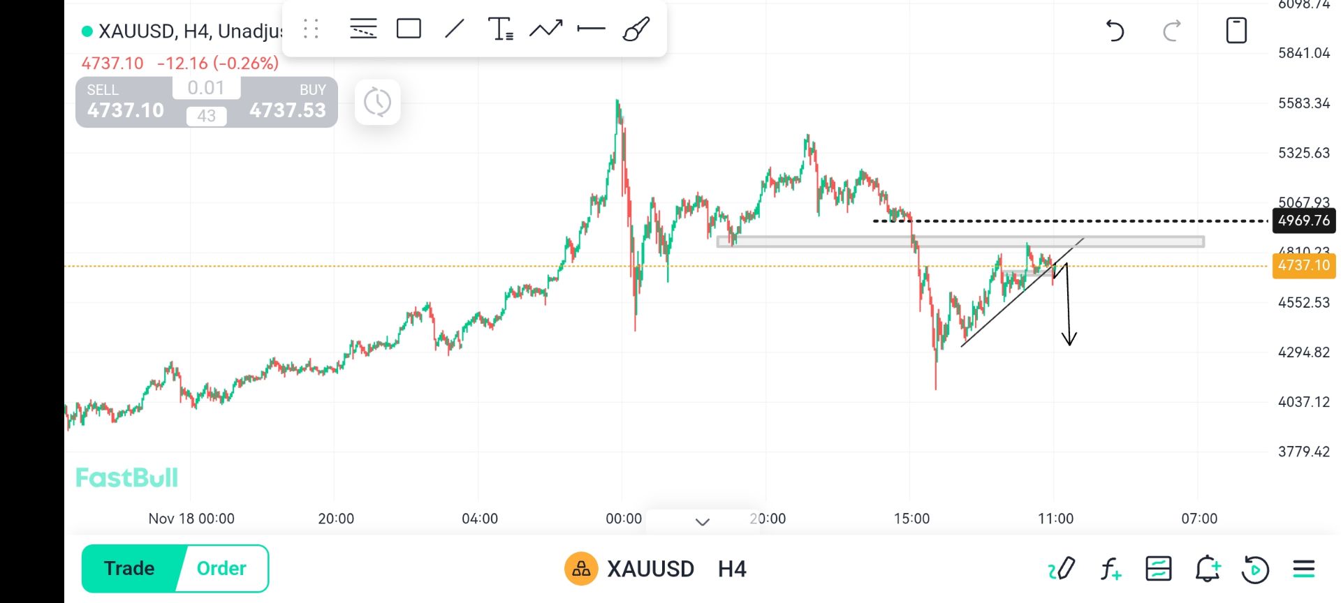
Task: Click the redo arrow icon
Action: [x=1172, y=31]
